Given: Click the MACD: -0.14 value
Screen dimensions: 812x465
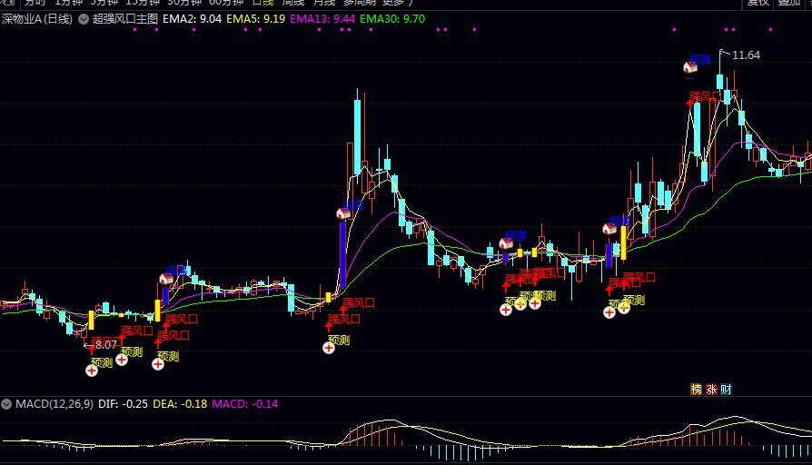Looking at the screenshot, I should [245, 404].
